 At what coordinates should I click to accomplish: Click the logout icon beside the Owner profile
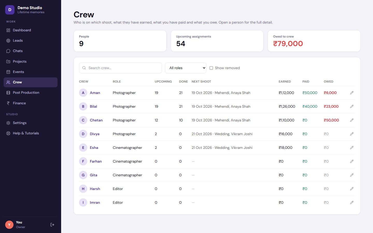coord(52,225)
